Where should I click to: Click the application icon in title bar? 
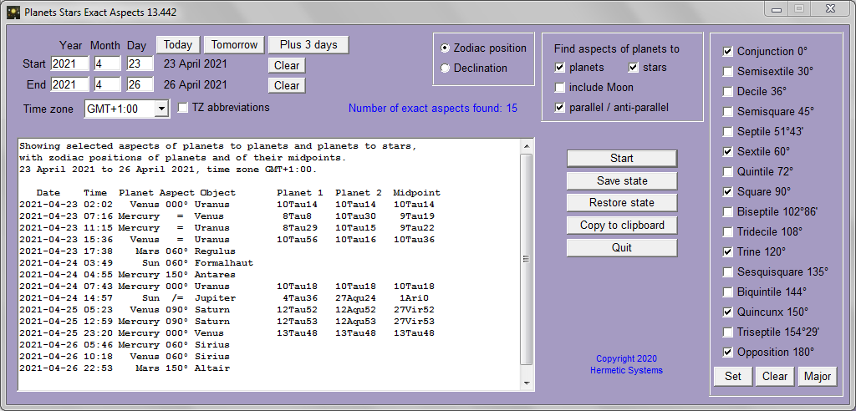tap(13, 12)
